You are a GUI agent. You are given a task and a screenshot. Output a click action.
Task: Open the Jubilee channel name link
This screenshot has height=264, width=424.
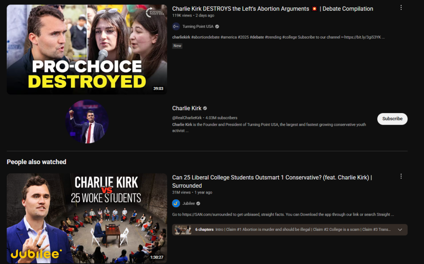click(x=188, y=203)
